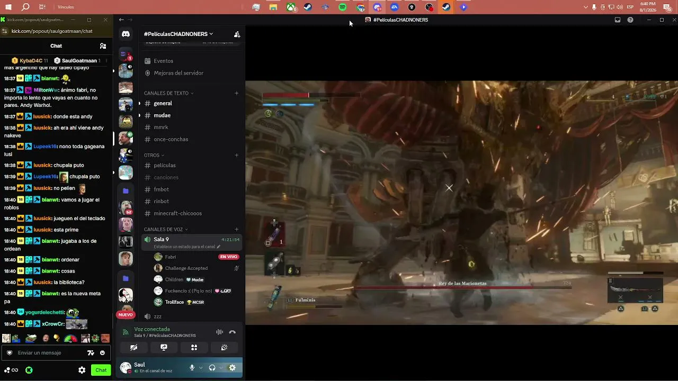Open microphone input device options arrow
The width and height of the screenshot is (678, 381).
201,368
